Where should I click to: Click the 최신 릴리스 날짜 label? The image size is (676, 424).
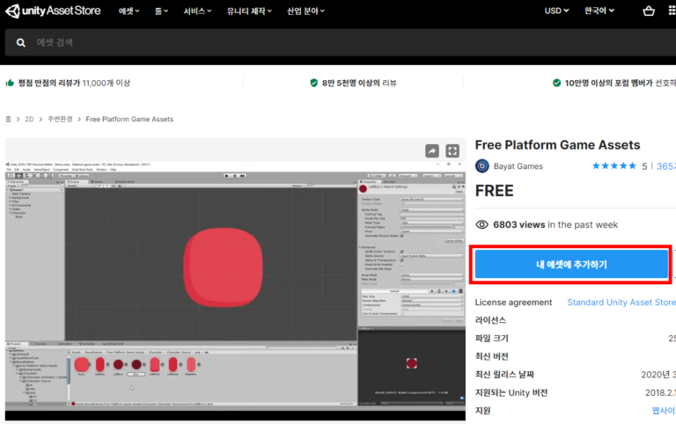[504, 375]
